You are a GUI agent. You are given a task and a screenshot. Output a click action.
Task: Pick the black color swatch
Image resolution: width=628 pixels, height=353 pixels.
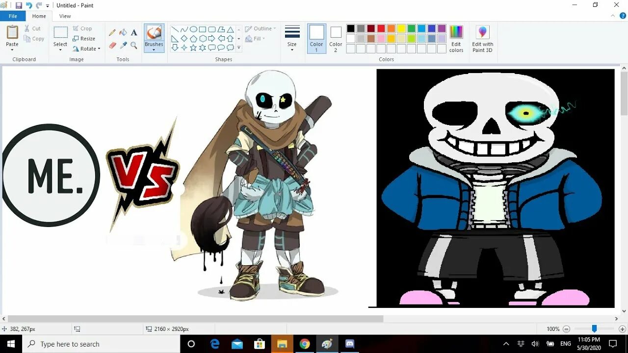pos(351,28)
